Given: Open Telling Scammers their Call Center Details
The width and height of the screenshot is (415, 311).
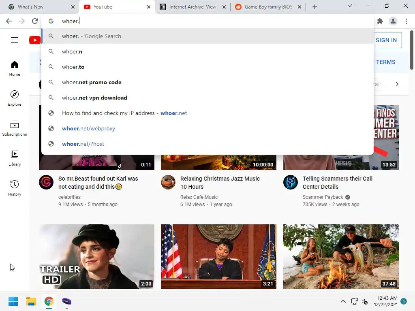Looking at the screenshot, I should click(338, 183).
